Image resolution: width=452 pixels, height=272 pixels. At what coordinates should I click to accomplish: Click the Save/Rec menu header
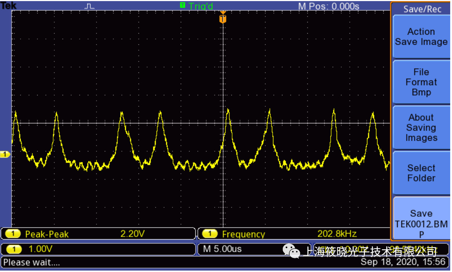[x=422, y=9]
